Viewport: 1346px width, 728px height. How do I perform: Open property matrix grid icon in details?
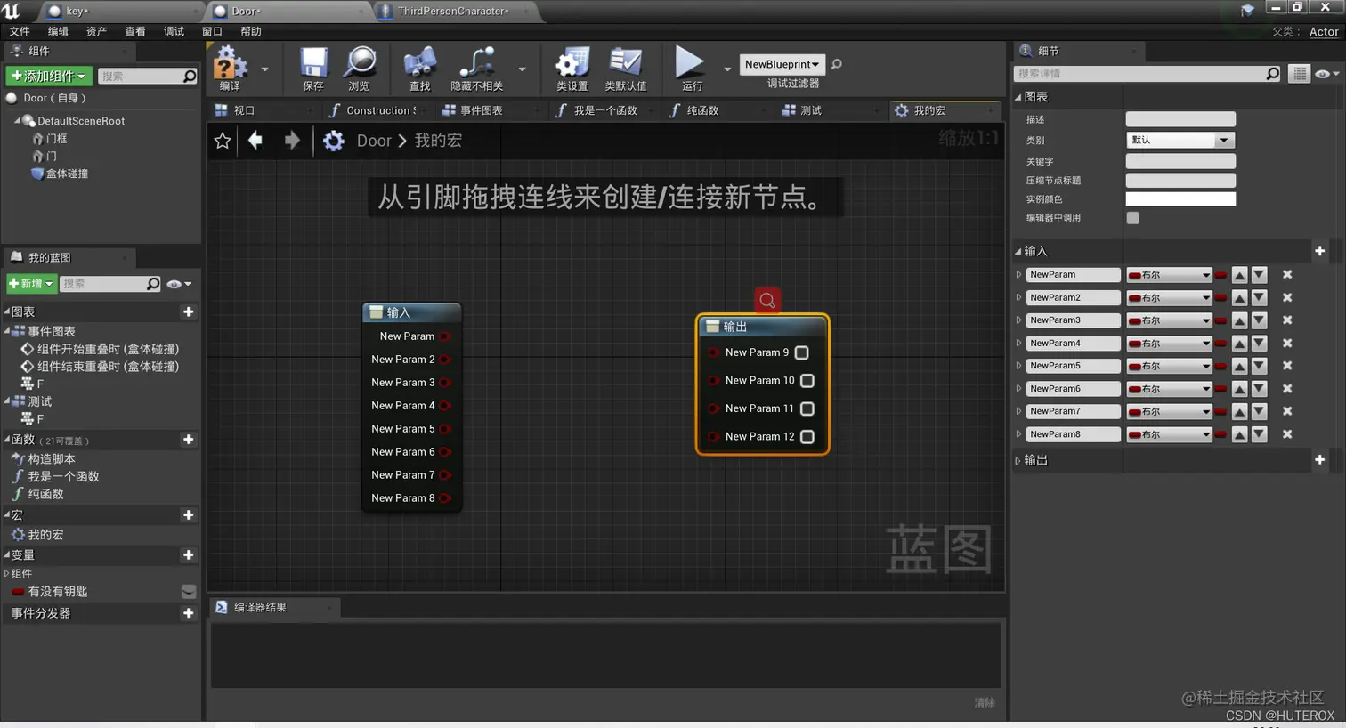coord(1300,74)
